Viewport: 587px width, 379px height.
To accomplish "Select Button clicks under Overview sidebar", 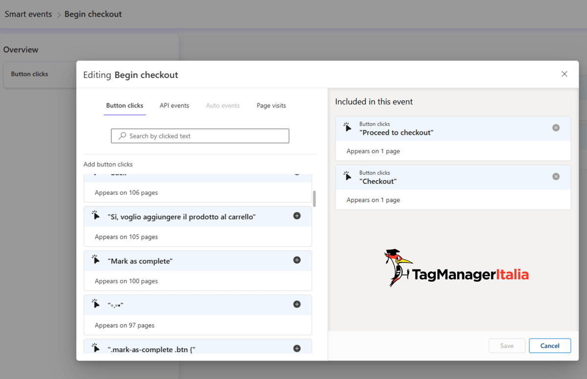I will tap(29, 74).
